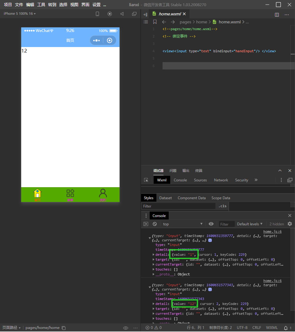Select the Scope Data tab
Screen dimensions: 295x332
221,198
